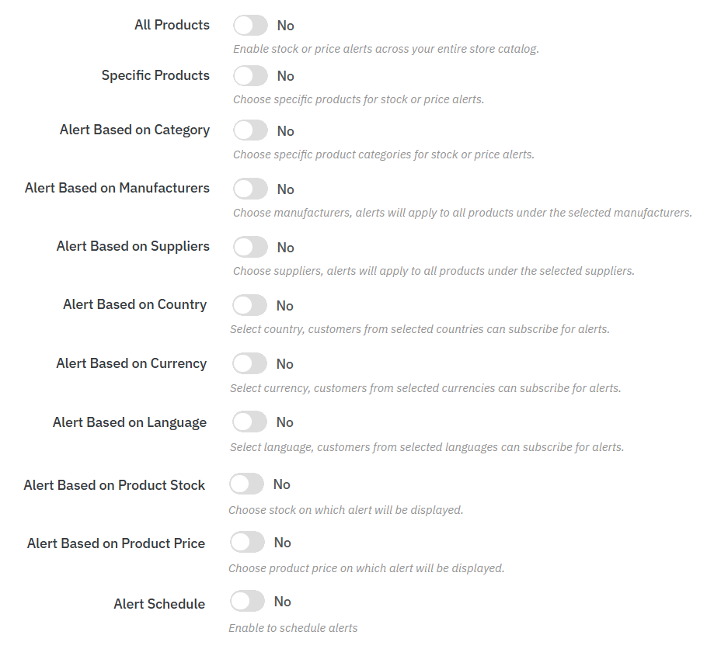Image resolution: width=721 pixels, height=649 pixels.
Task: Activate the Alert Based on Product Stock toggle
Action: pyautogui.click(x=246, y=484)
